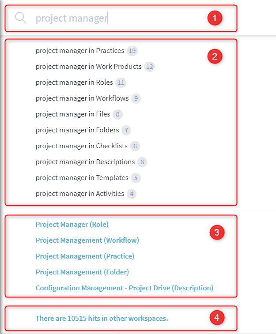Pick project manager in Descriptions suggestion

pyautogui.click(x=85, y=162)
